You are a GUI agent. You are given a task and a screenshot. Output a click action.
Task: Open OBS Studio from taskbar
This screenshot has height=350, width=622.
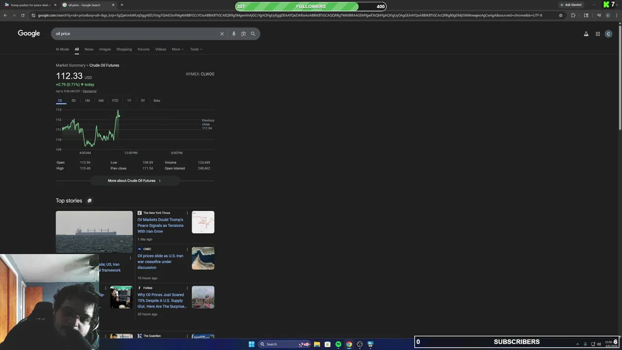pyautogui.click(x=360, y=344)
